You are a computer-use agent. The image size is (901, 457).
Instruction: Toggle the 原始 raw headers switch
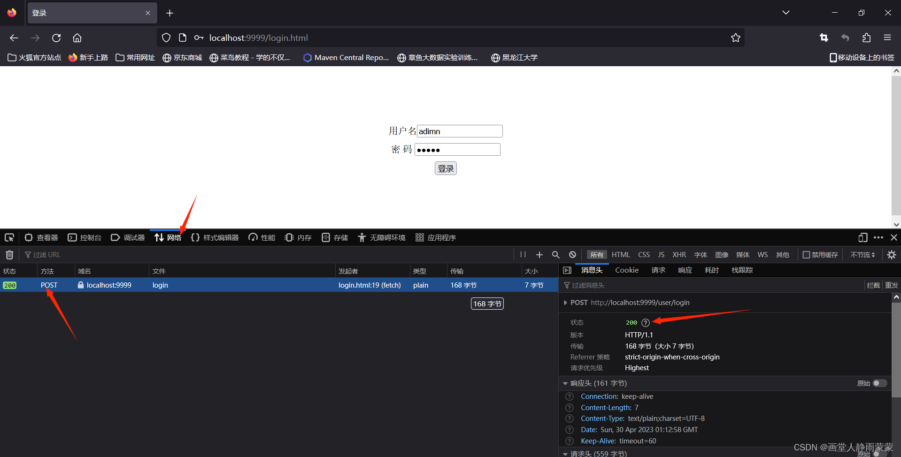[x=879, y=383]
